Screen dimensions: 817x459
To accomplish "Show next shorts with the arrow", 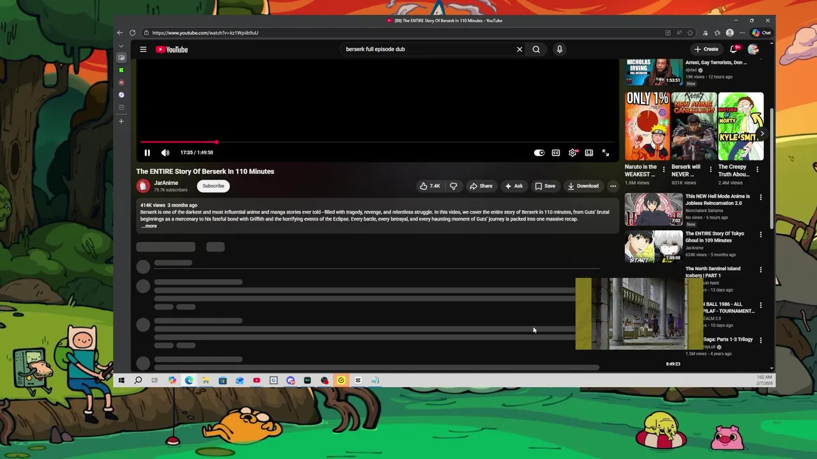I will (761, 133).
